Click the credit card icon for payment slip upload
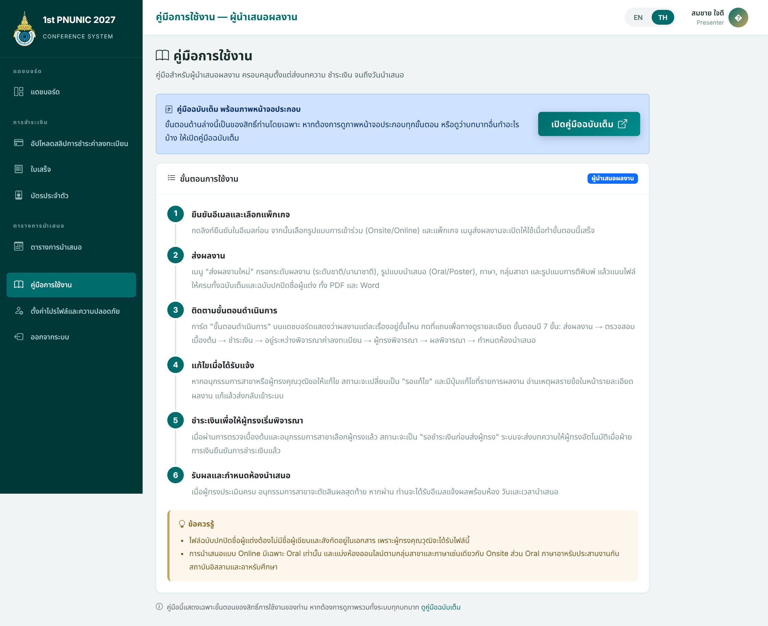 (19, 143)
